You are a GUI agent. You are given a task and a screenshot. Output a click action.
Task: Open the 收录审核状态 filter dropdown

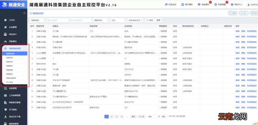tap(135, 20)
